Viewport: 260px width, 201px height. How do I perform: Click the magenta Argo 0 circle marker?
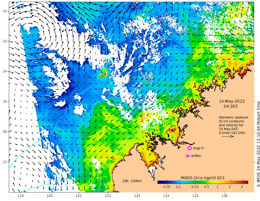[x=189, y=148]
